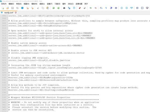The width and height of the screenshot is (150, 112).
Task: Toggle word wrap toolbar icon
Action: [x=101, y=8]
